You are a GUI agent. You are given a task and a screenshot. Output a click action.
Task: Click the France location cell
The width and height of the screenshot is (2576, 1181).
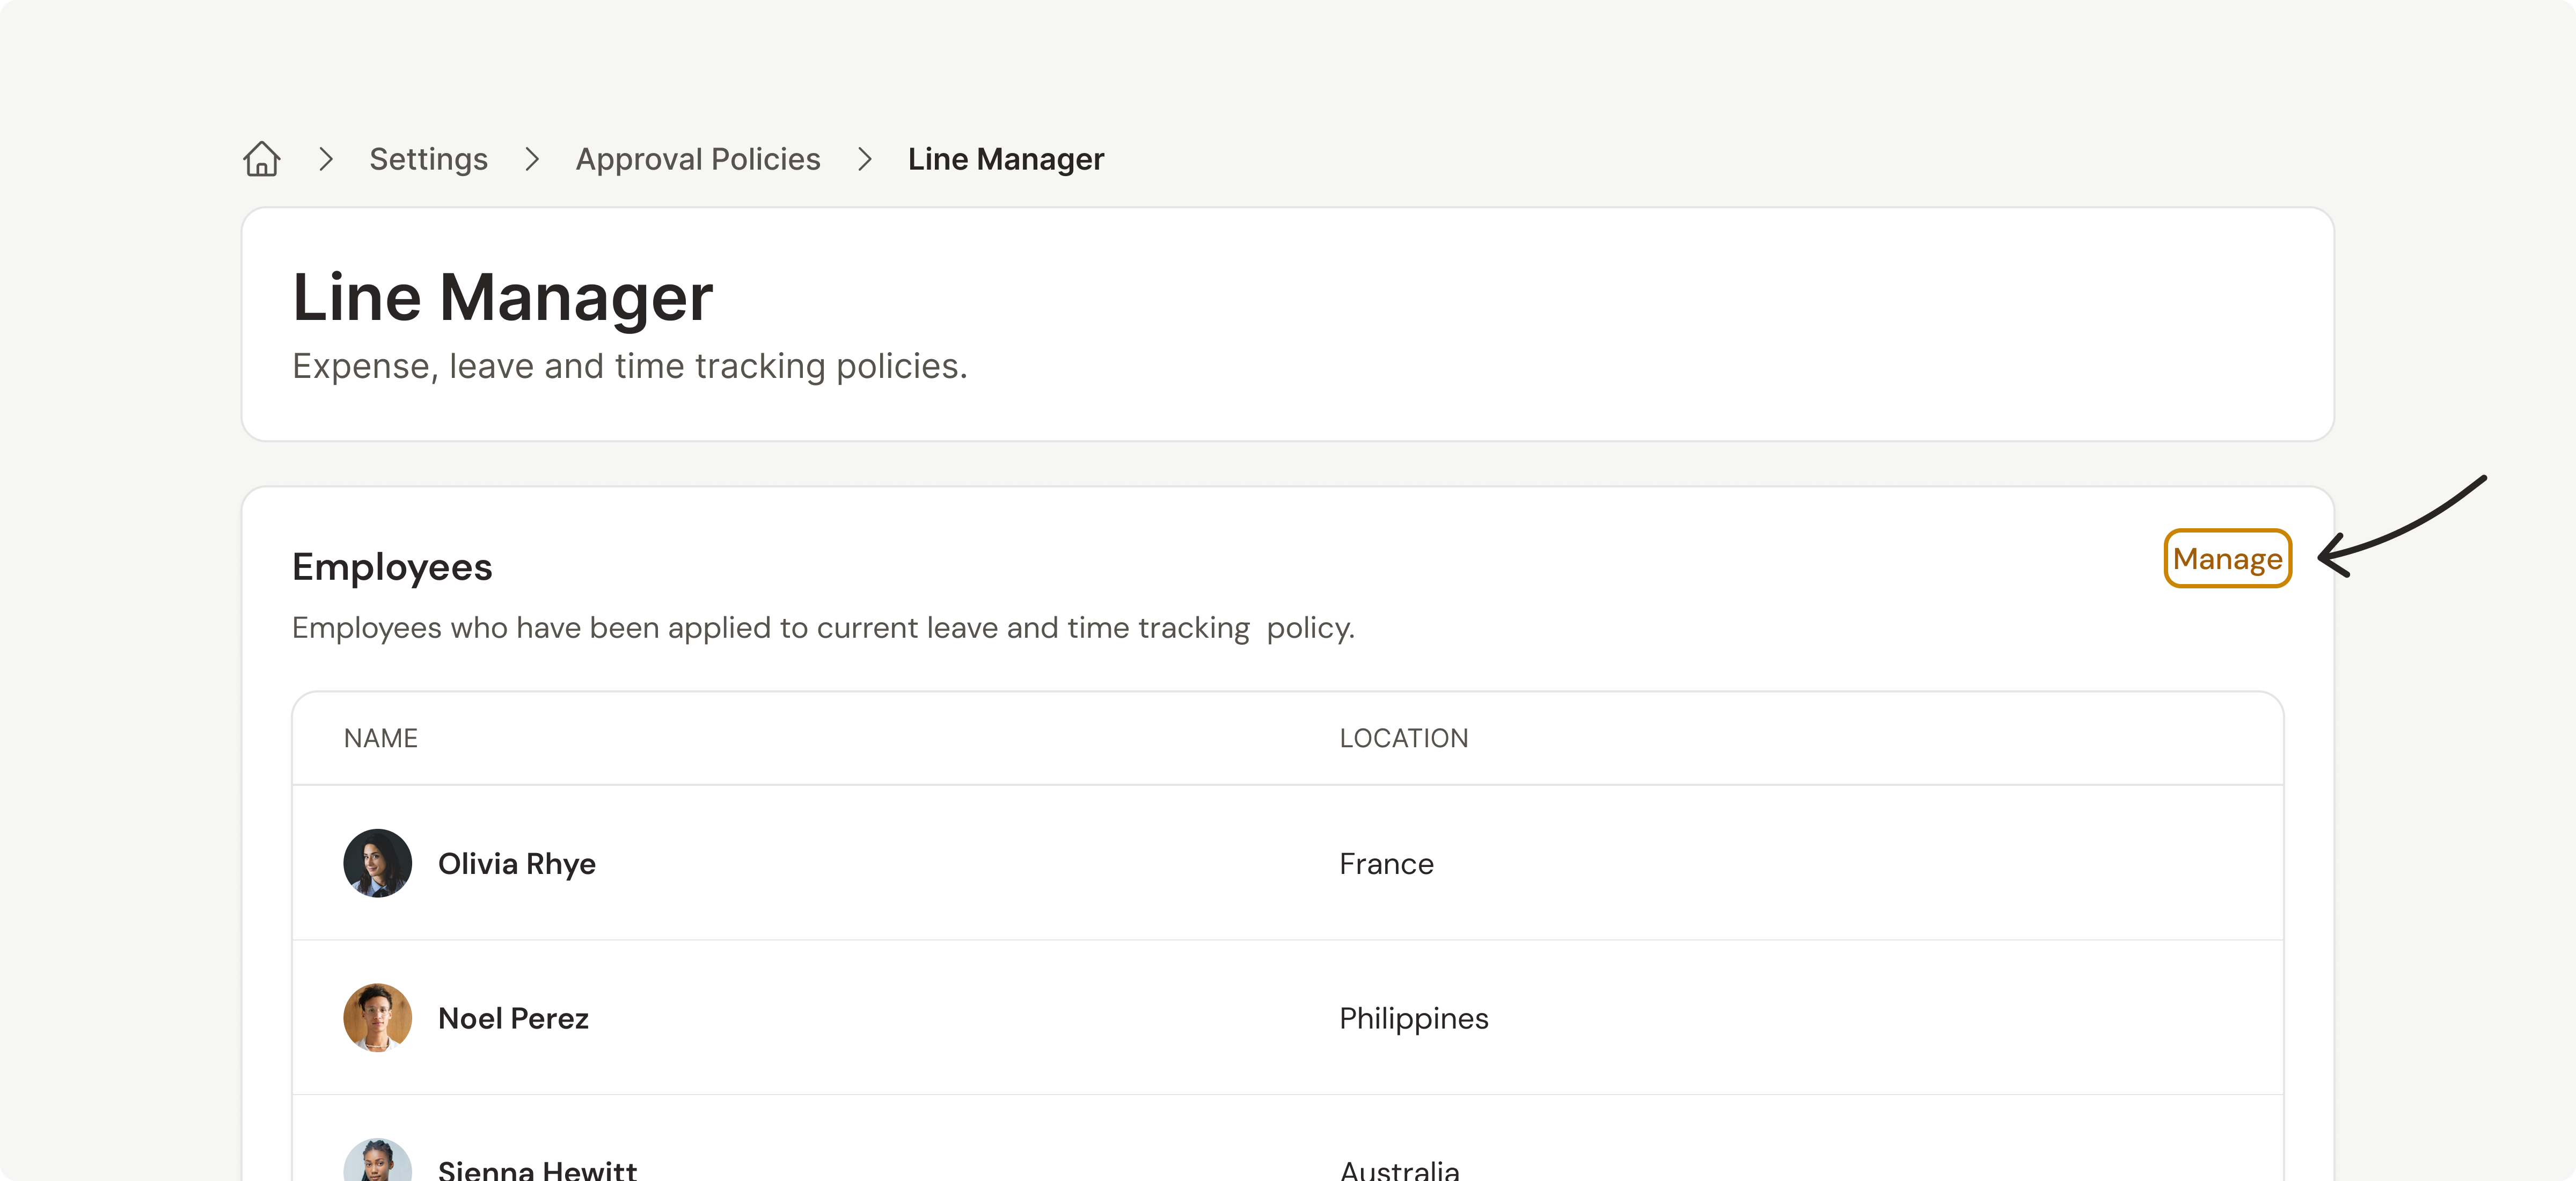(1385, 863)
